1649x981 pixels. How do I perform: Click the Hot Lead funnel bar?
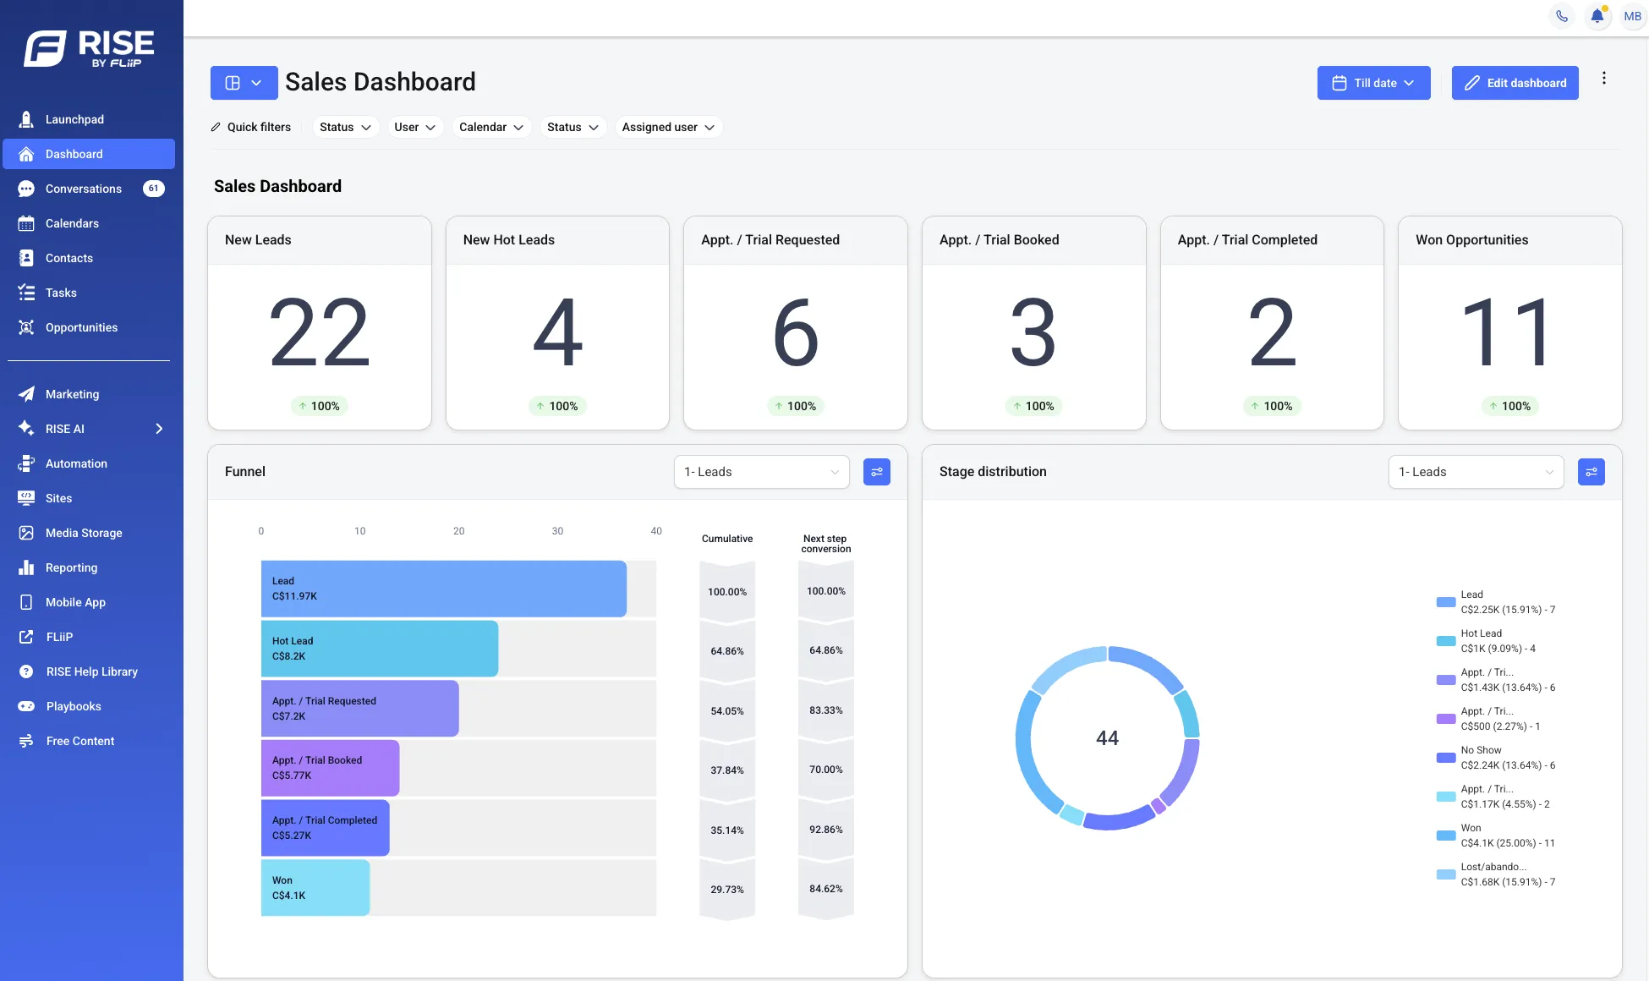(x=380, y=649)
